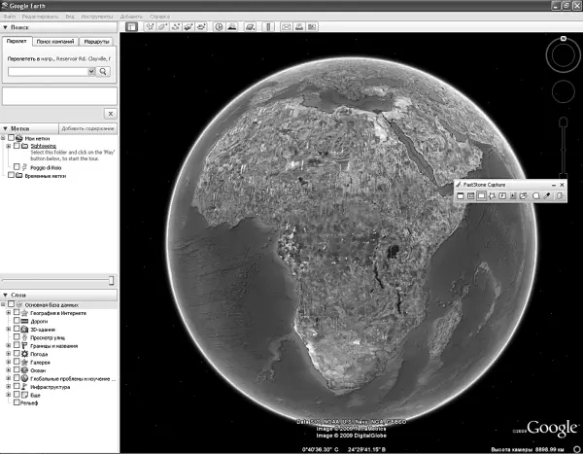Image resolution: width=583 pixels, height=454 pixels.
Task: Click the zoom slider on the map
Action: point(564,149)
